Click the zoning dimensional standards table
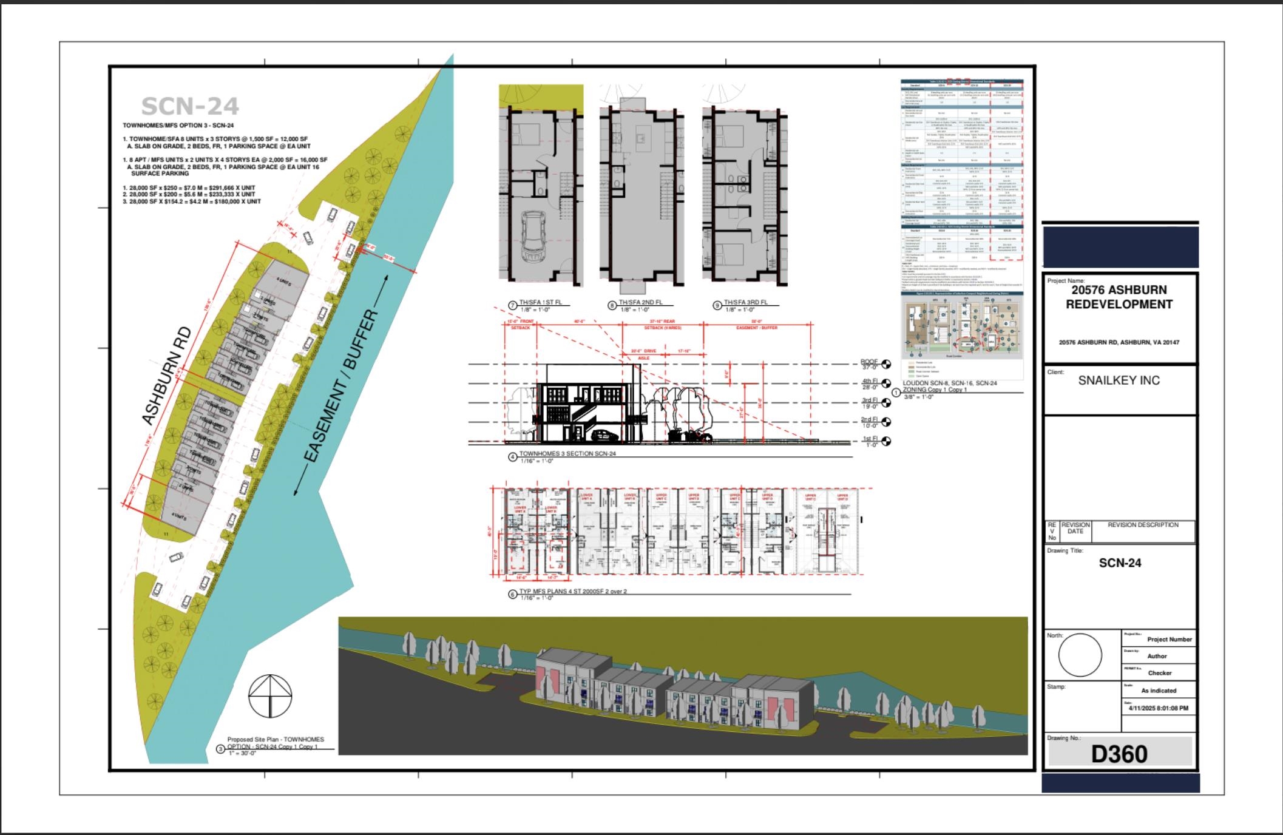The height and width of the screenshot is (835, 1283). 962,170
